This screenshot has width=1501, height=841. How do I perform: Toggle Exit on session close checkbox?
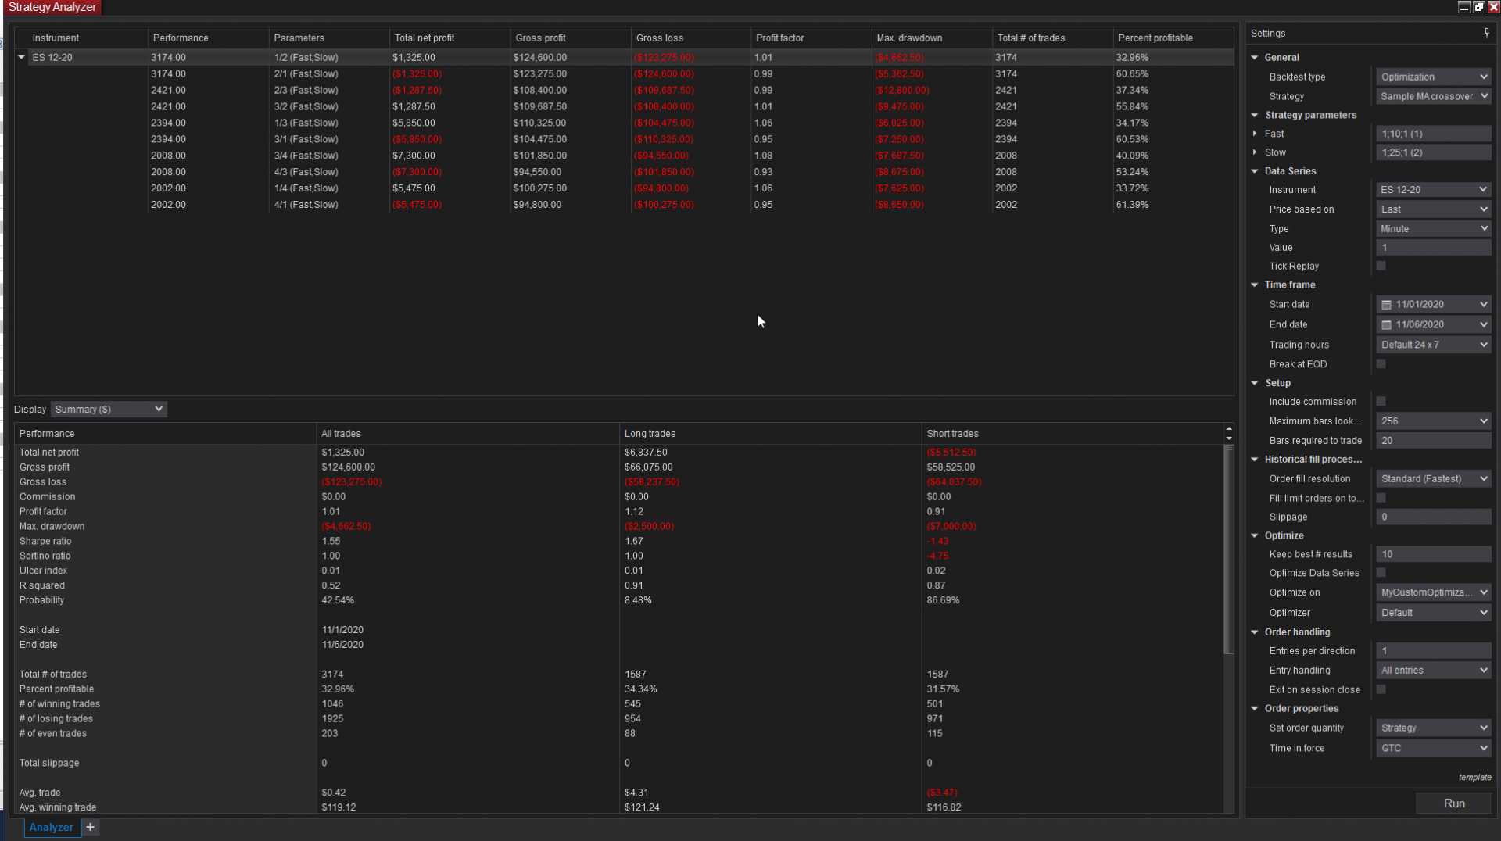click(x=1381, y=690)
